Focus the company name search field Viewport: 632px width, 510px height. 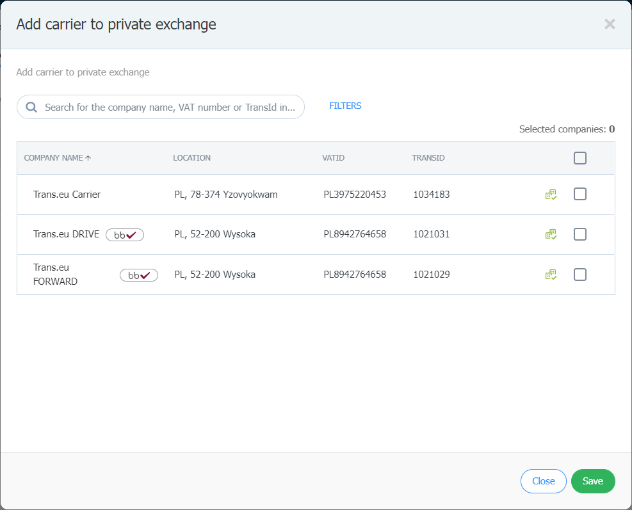pyautogui.click(x=161, y=107)
